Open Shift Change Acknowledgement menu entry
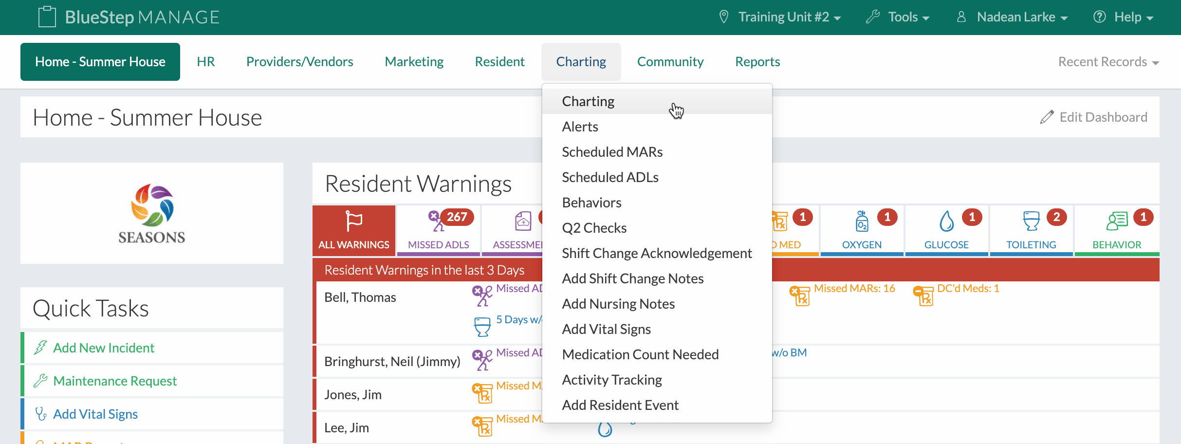The height and width of the screenshot is (444, 1181). (657, 253)
